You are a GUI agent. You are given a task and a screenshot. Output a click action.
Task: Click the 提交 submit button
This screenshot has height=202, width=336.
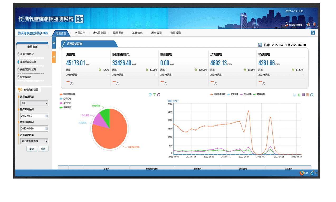(32, 149)
